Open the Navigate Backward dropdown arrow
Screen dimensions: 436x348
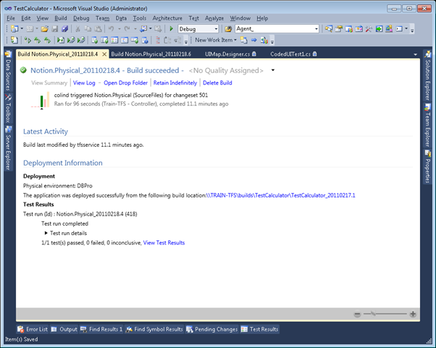(x=151, y=29)
